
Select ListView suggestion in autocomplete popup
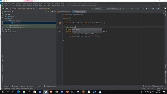87,30
